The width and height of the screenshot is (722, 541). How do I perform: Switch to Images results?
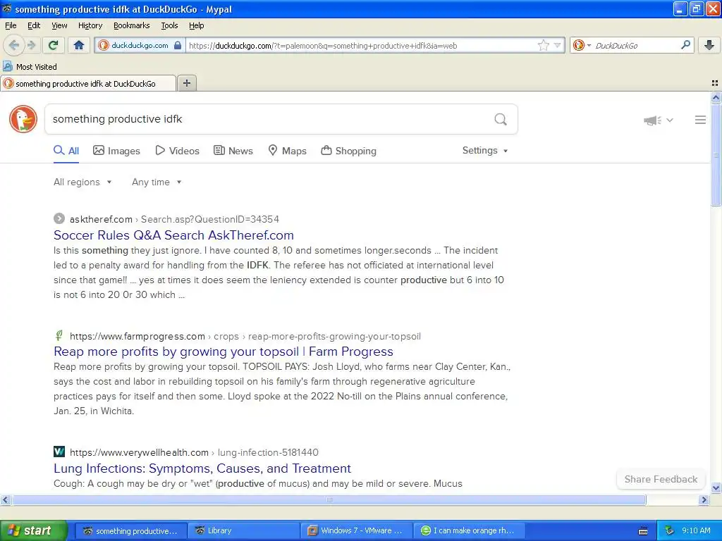click(116, 151)
